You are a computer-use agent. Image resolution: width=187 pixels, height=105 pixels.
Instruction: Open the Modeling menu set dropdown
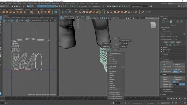tap(4, 6)
